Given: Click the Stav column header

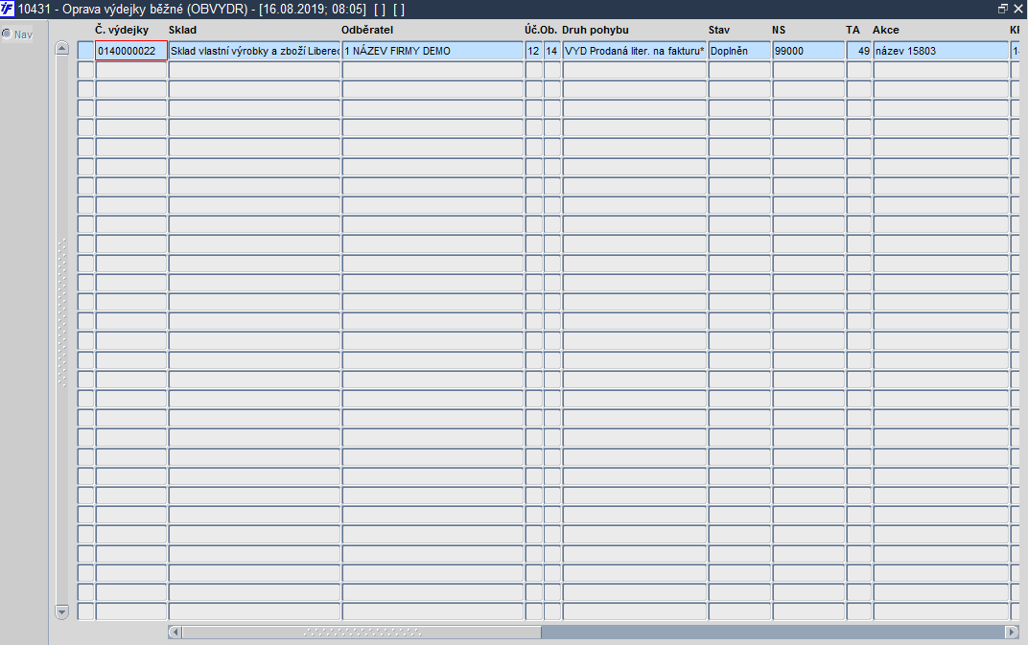Looking at the screenshot, I should (x=718, y=30).
